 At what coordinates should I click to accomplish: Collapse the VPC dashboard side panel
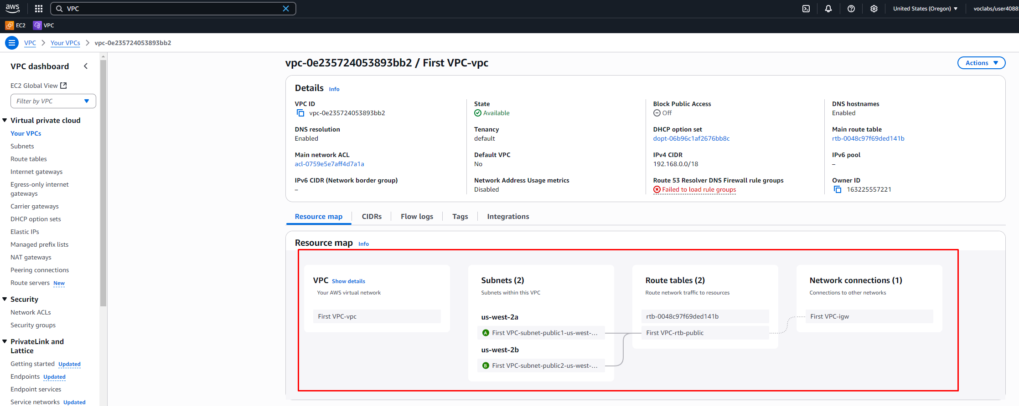click(86, 66)
